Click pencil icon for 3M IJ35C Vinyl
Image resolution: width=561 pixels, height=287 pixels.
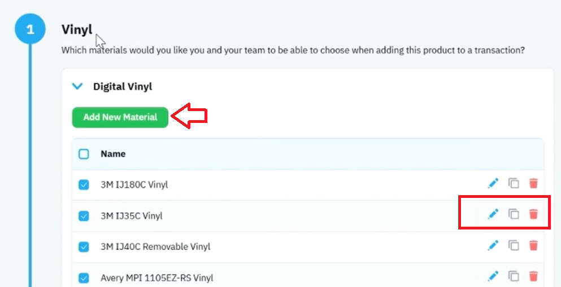click(493, 214)
